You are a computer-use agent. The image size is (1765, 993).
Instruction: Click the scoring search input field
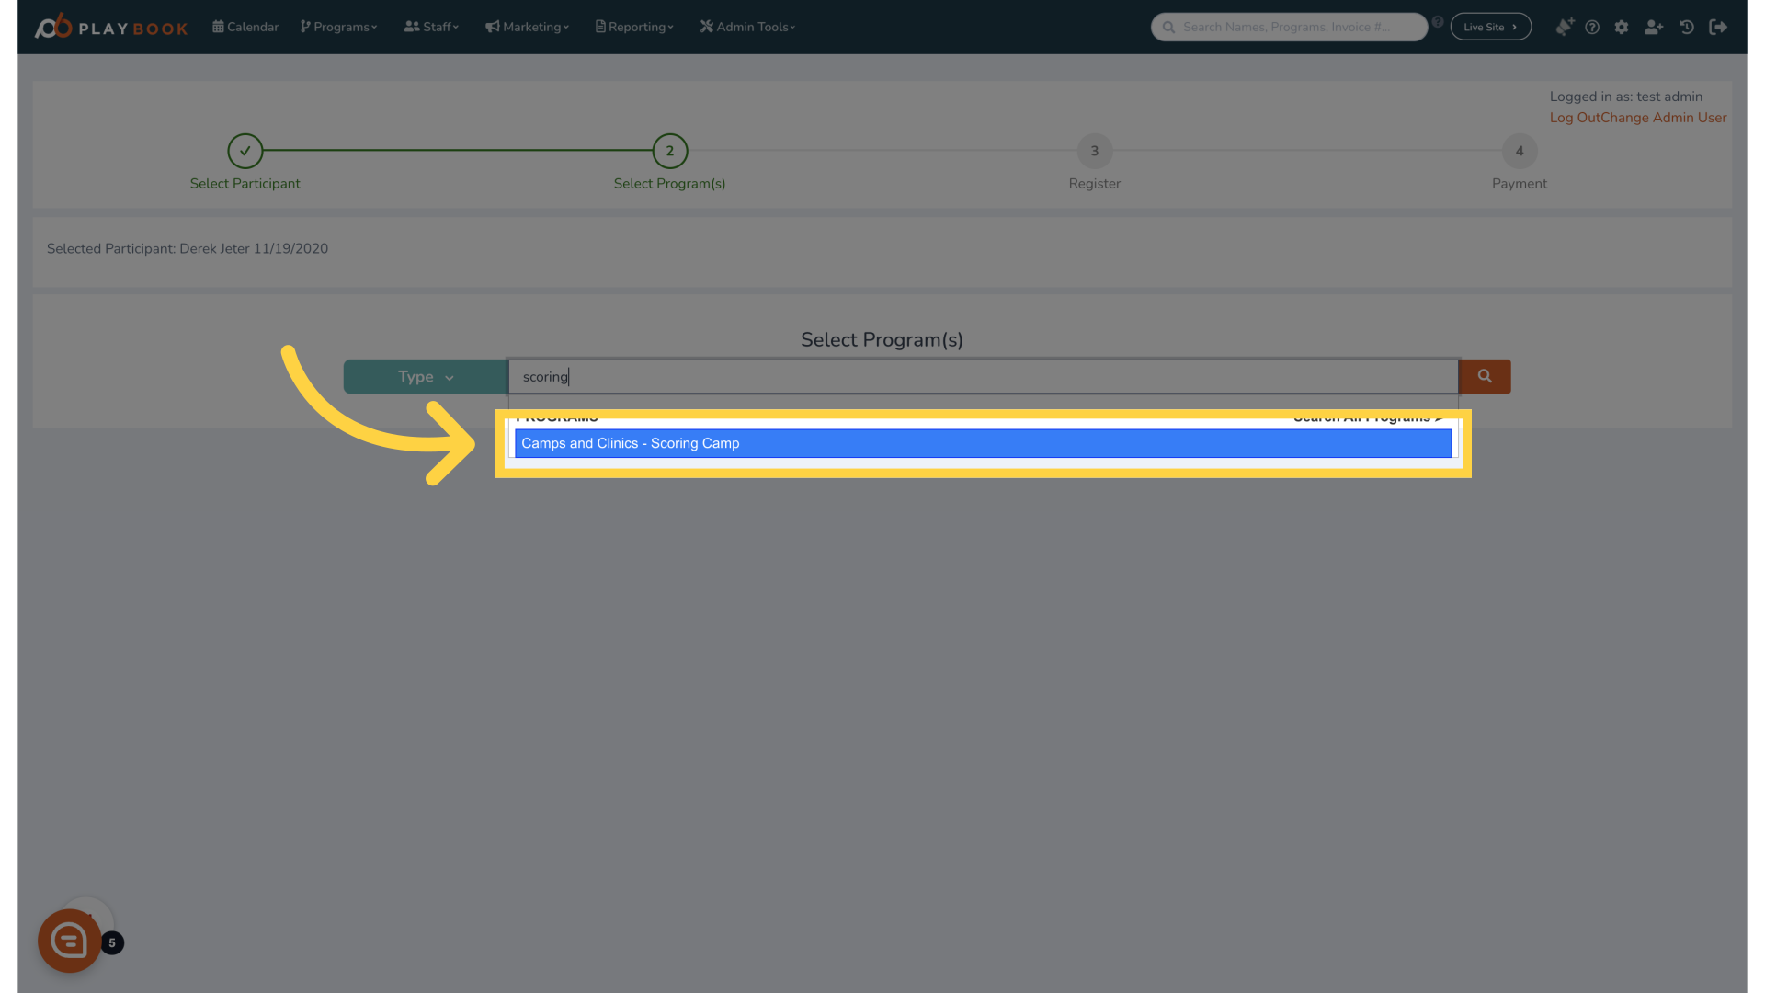coord(983,376)
